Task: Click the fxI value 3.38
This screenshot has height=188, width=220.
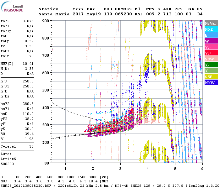Action: (29, 46)
